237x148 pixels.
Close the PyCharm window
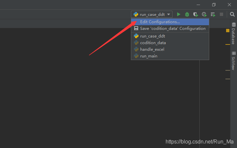[x=229, y=5]
